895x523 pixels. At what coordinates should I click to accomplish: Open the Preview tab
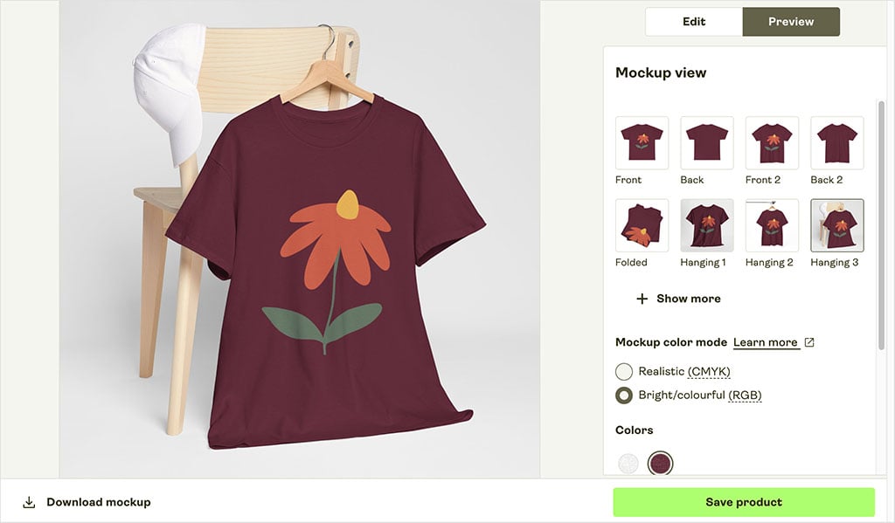[791, 22]
